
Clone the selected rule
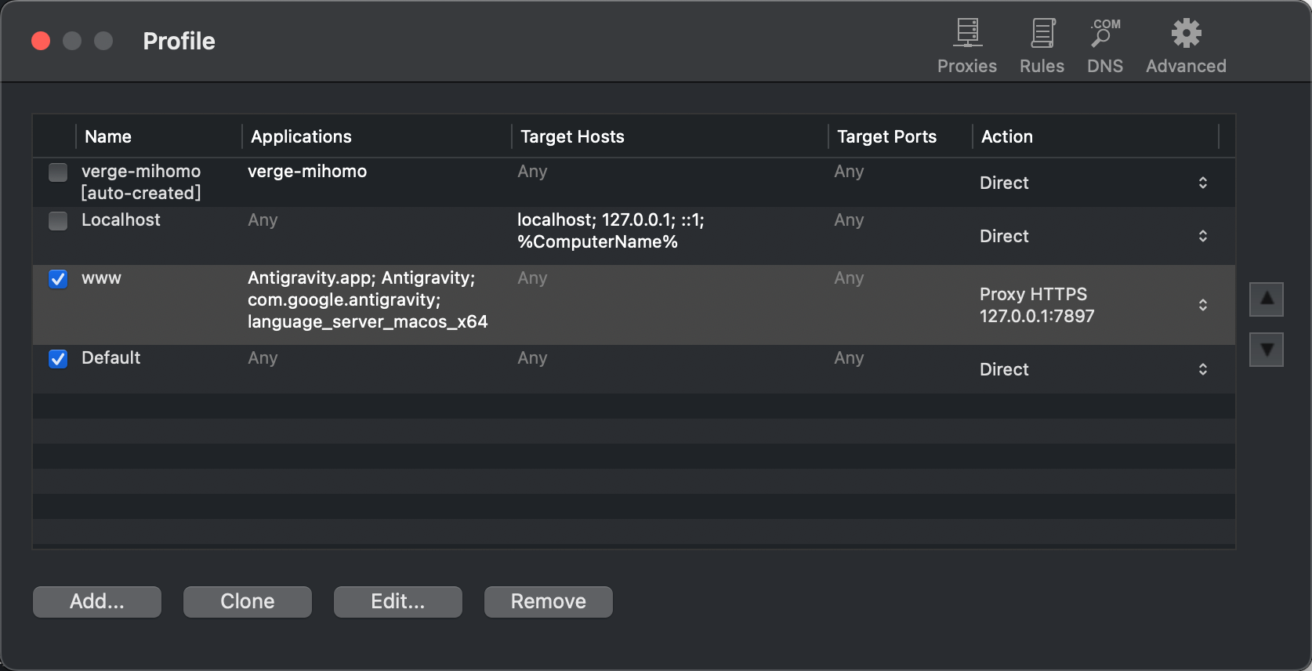coord(248,601)
